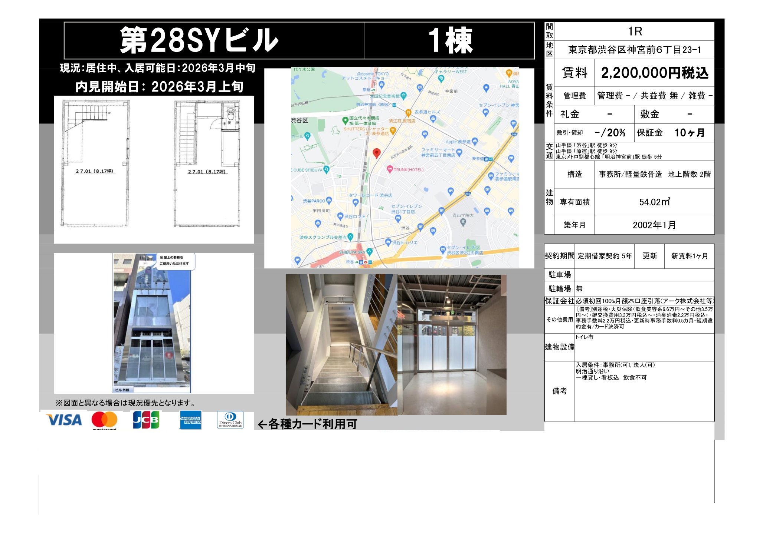Click the pink TRUNK(HOTEL) map marker
Viewport: 763px width, 539px height.
click(390, 169)
